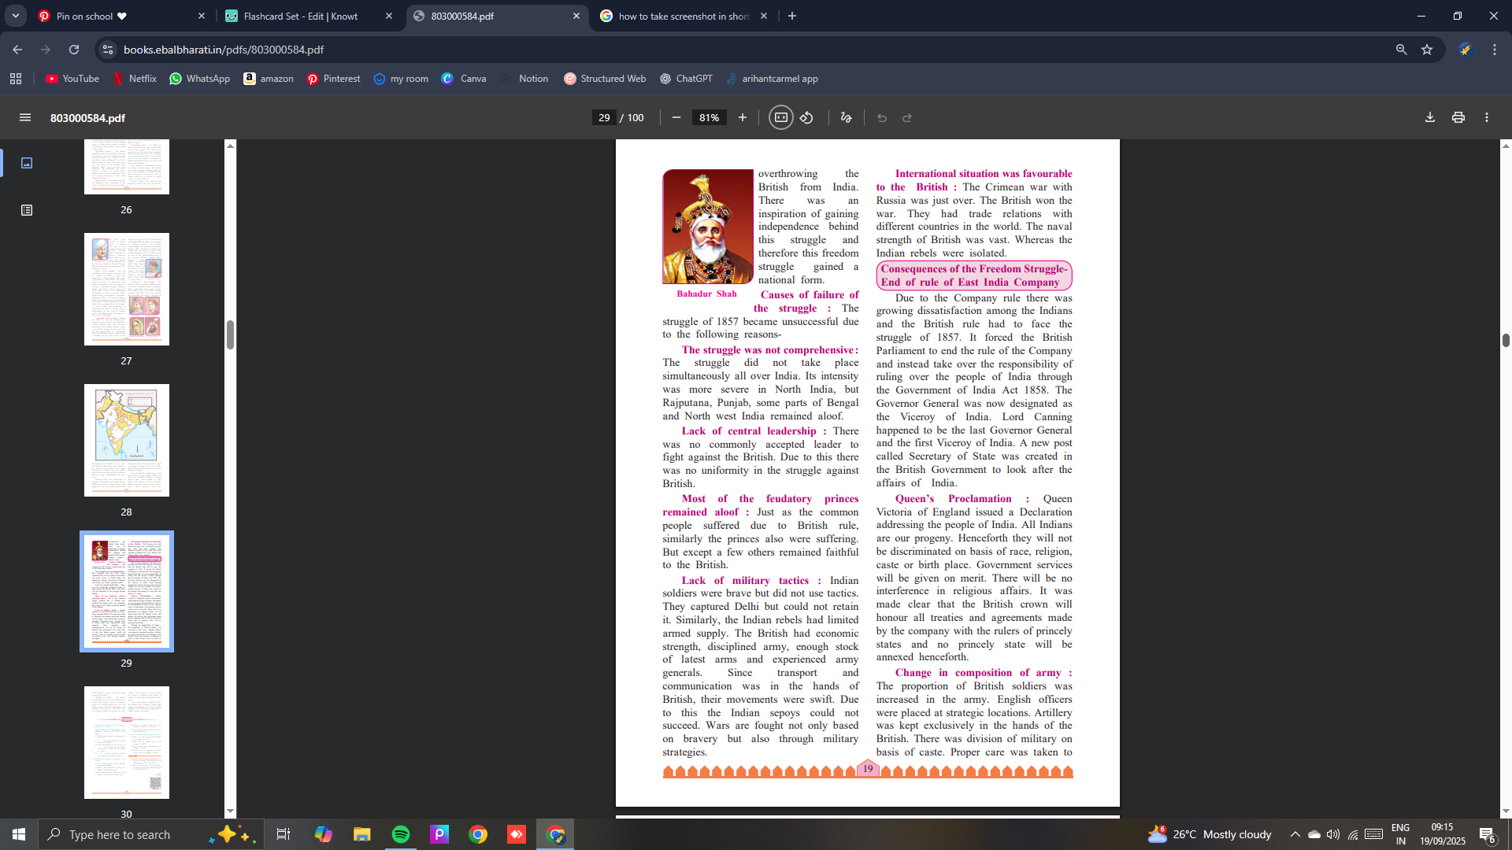The height and width of the screenshot is (850, 1512).
Task: Click the thumbnail panel scrollbar handle
Action: point(230,334)
